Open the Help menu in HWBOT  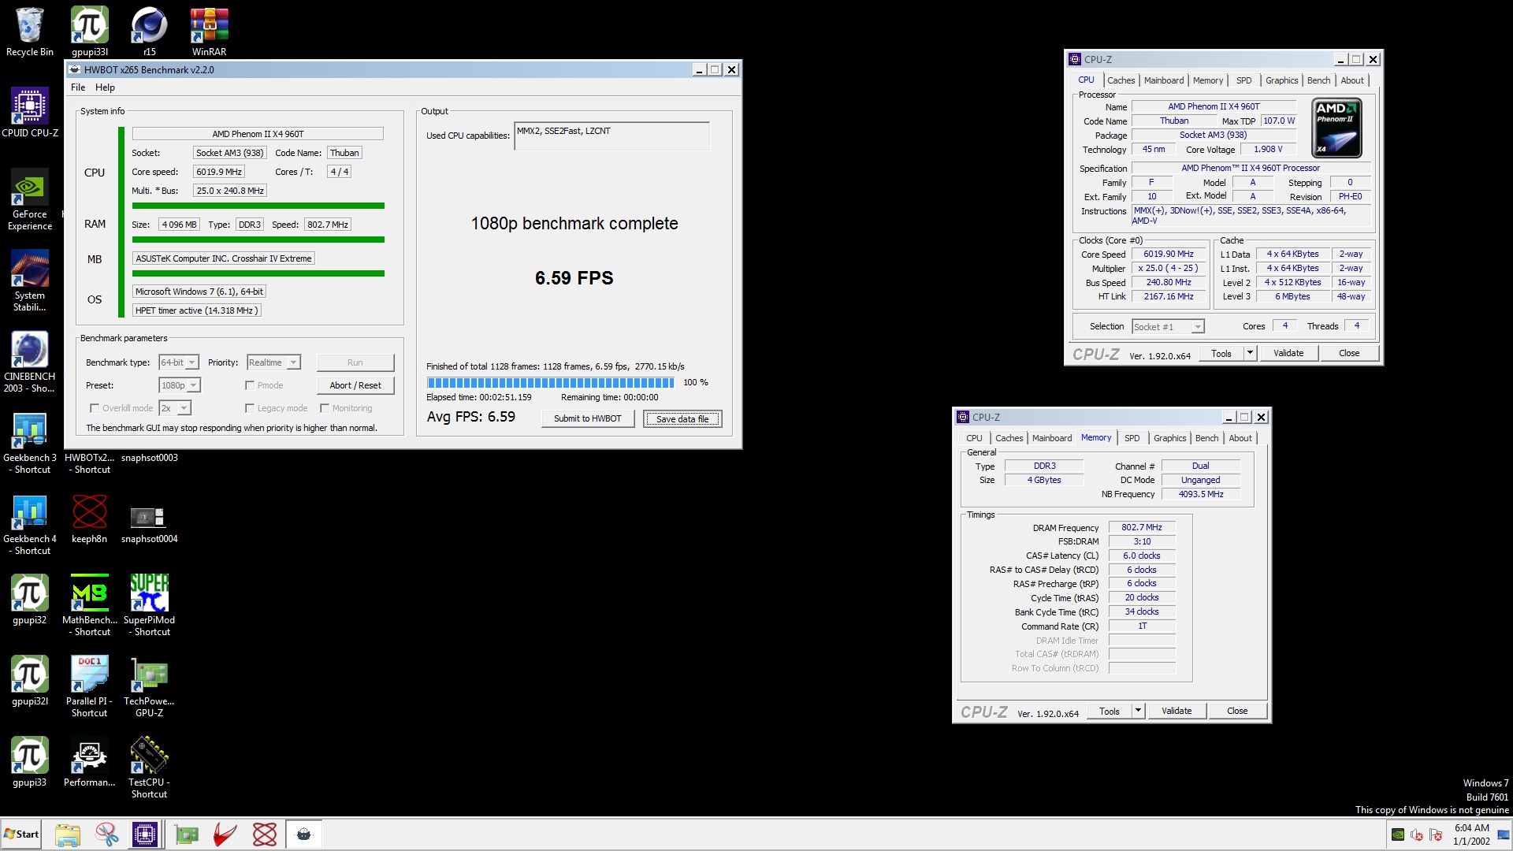click(x=105, y=87)
